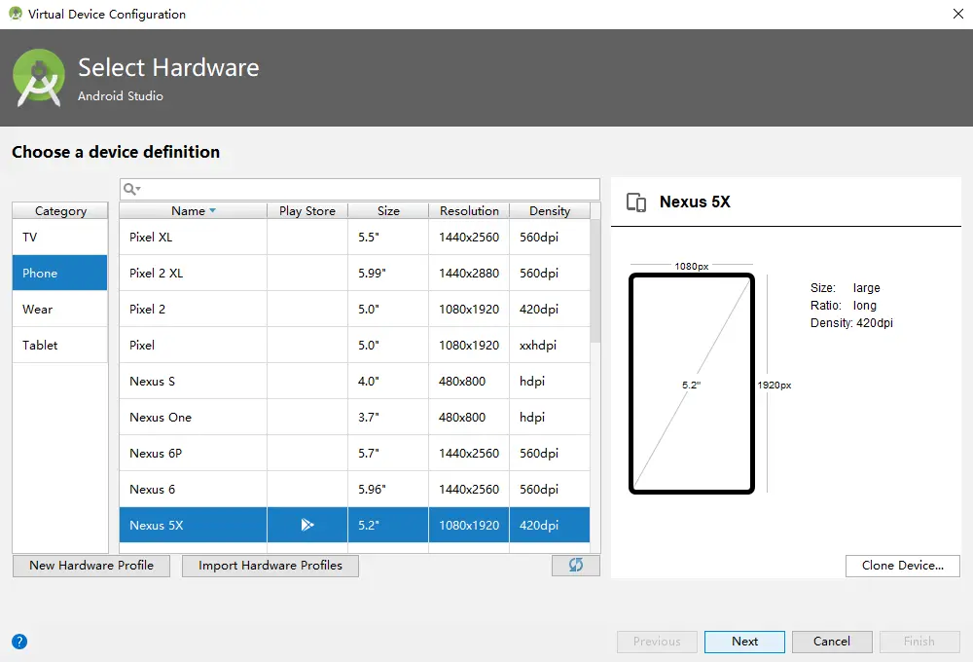Click the Next button
Image resolution: width=973 pixels, height=662 pixels.
(744, 642)
